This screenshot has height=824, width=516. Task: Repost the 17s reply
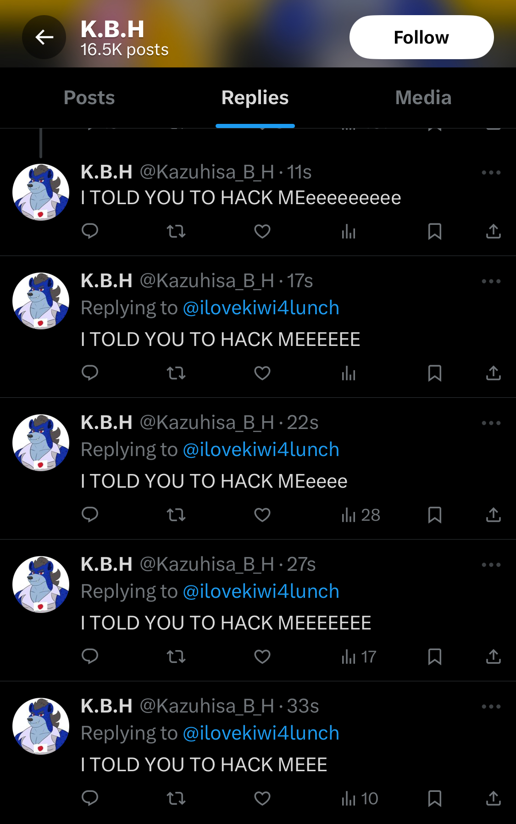(176, 373)
